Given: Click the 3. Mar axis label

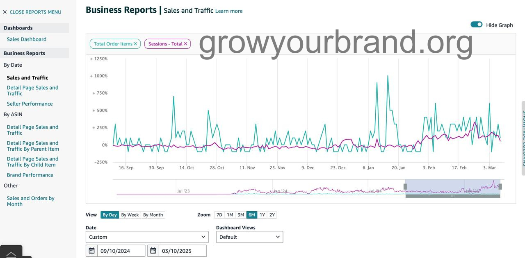Looking at the screenshot, I should click(x=489, y=167).
